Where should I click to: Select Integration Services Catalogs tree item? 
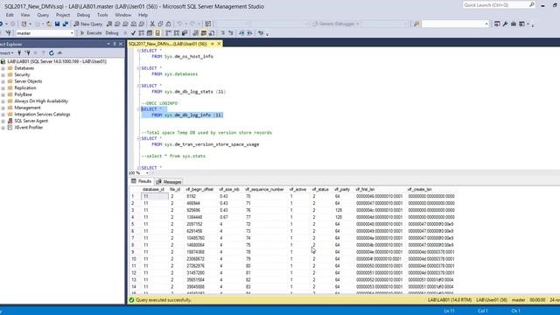(42, 115)
